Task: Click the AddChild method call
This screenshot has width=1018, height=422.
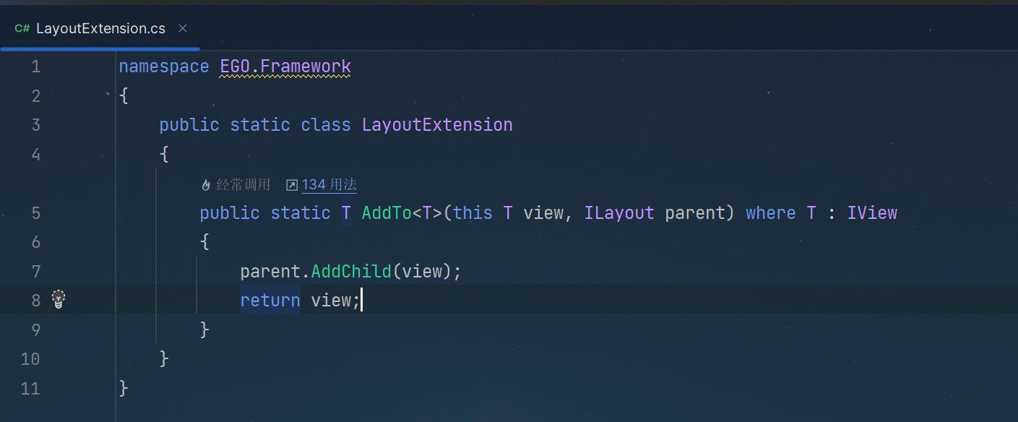Action: (x=351, y=272)
